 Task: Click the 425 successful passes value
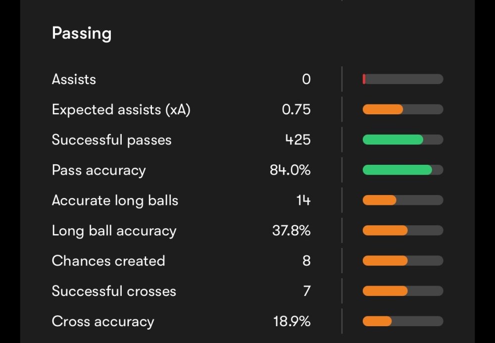click(298, 140)
